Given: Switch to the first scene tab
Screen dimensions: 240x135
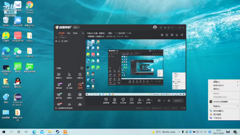Looking at the screenshot, I should click(61, 33).
